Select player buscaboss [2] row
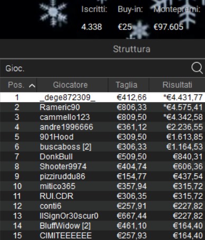 point(102,147)
